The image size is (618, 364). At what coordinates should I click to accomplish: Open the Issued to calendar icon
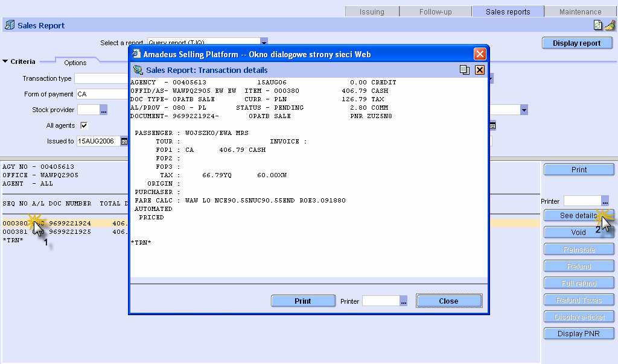point(124,141)
